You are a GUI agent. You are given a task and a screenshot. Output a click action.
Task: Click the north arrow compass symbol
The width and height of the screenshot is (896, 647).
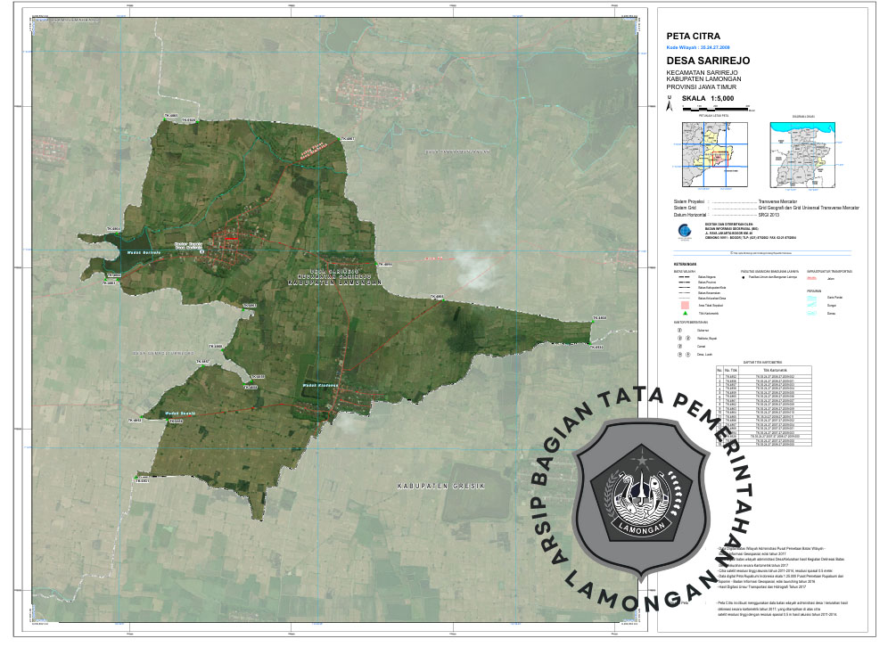point(670,107)
